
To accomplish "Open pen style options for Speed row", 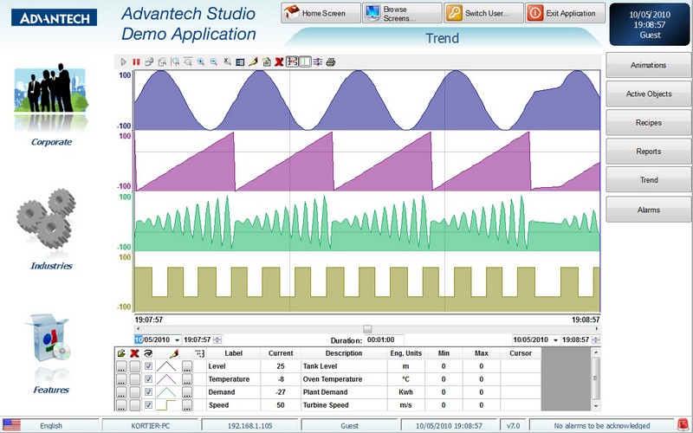I will 187,404.
